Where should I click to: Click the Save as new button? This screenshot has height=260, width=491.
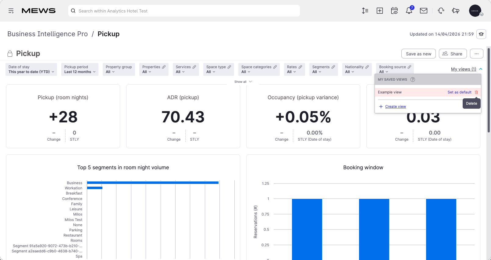coord(418,54)
